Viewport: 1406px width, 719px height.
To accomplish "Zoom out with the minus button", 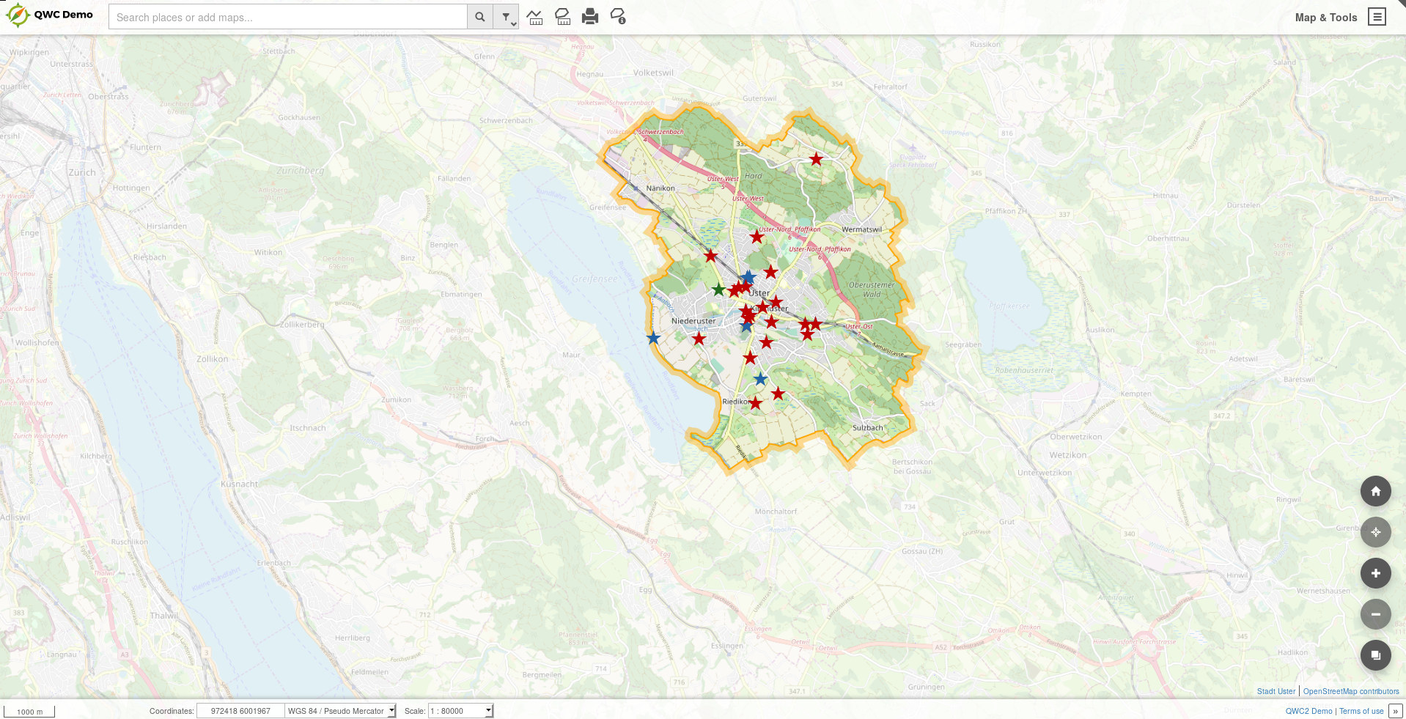I will [x=1376, y=614].
